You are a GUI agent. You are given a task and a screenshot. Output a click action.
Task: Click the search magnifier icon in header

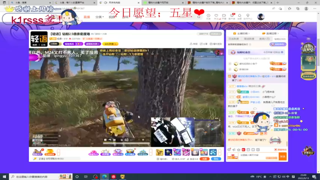pos(199,17)
